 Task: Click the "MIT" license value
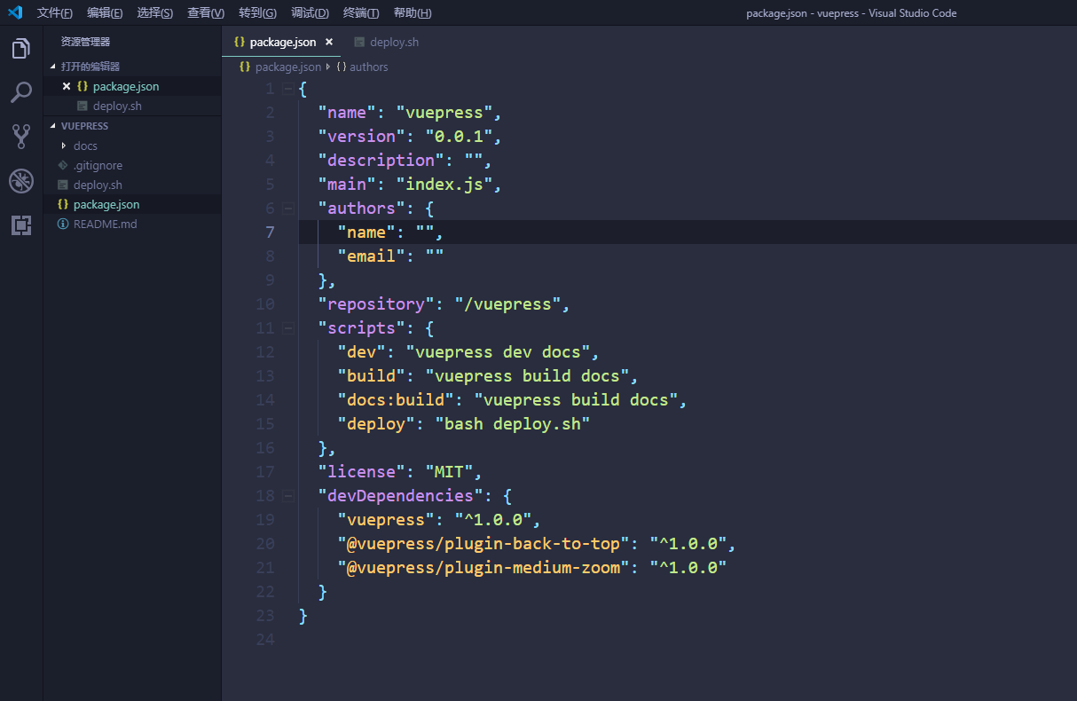(x=450, y=472)
